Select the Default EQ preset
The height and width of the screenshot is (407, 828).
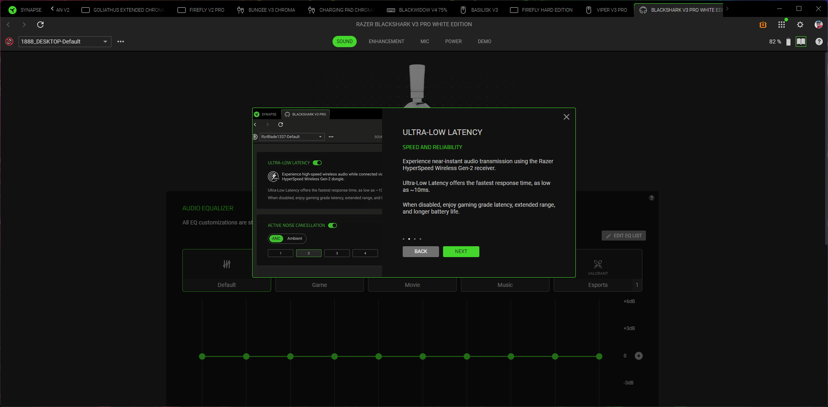click(x=227, y=285)
